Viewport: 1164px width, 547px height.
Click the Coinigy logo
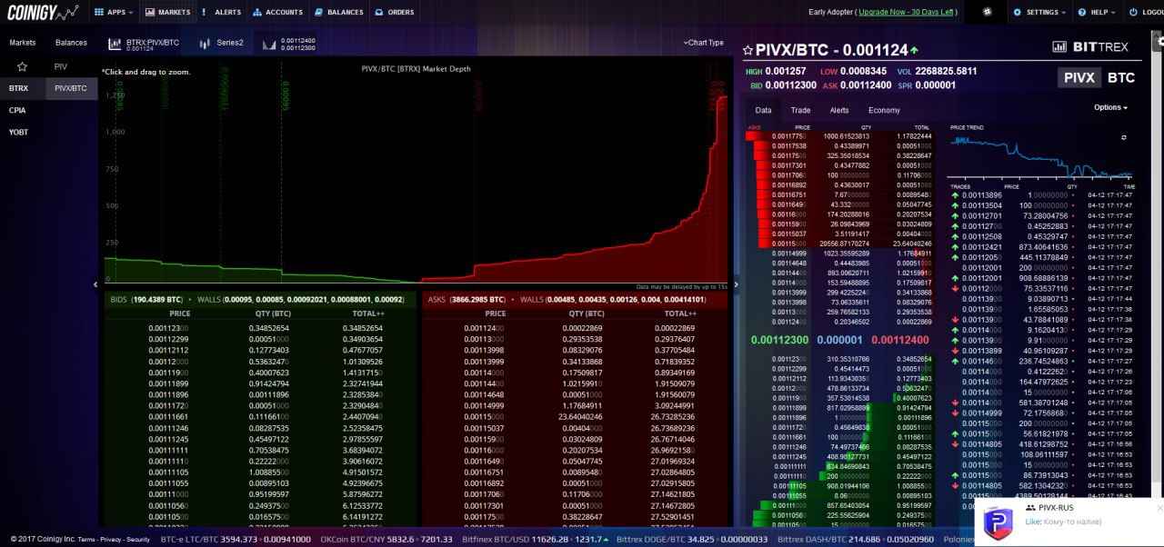(44, 13)
